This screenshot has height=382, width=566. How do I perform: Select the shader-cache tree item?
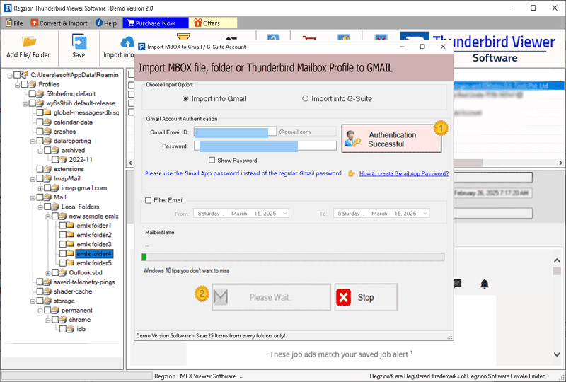[73, 291]
